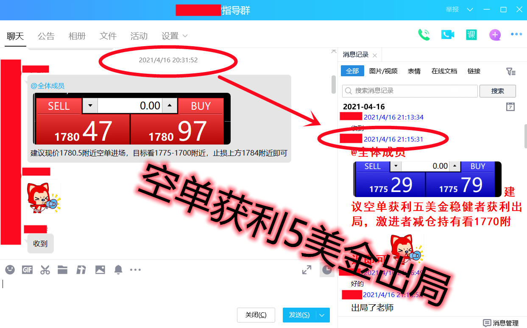Click the purple plus invite icon
The width and height of the screenshot is (527, 328).
[495, 35]
